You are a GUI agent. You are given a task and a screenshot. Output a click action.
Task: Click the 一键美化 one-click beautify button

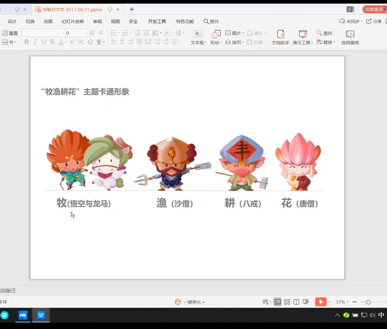(190, 302)
